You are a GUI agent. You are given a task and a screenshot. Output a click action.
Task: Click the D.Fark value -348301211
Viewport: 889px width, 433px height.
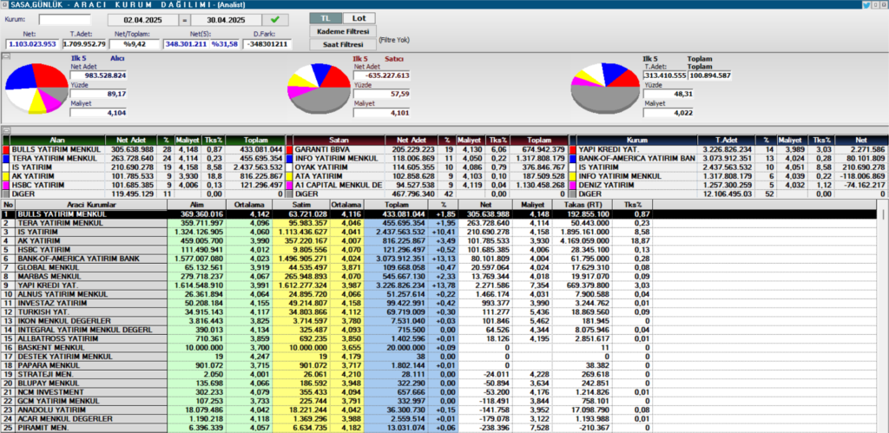coord(267,43)
